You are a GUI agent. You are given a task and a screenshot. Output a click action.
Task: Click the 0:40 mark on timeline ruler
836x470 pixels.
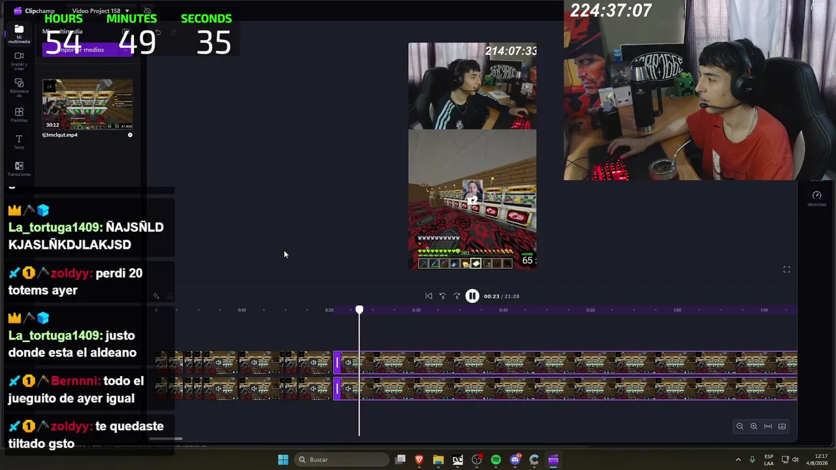pyautogui.click(x=503, y=310)
